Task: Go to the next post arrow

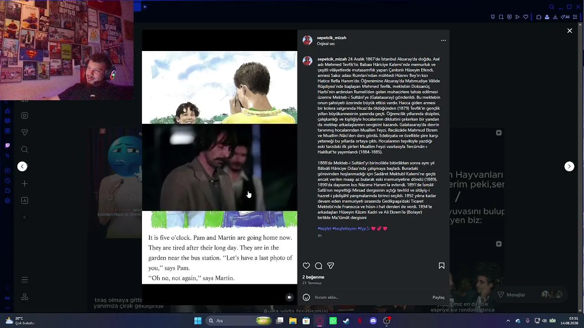Action: click(x=569, y=166)
